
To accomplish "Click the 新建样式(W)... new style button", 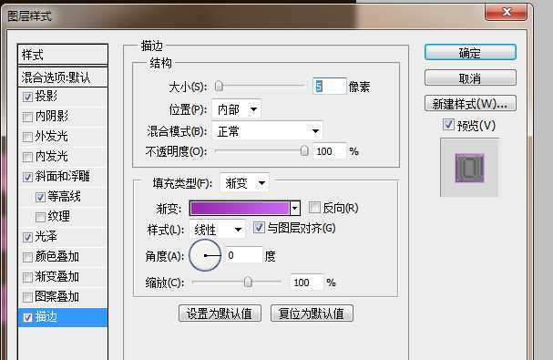I will [x=470, y=103].
